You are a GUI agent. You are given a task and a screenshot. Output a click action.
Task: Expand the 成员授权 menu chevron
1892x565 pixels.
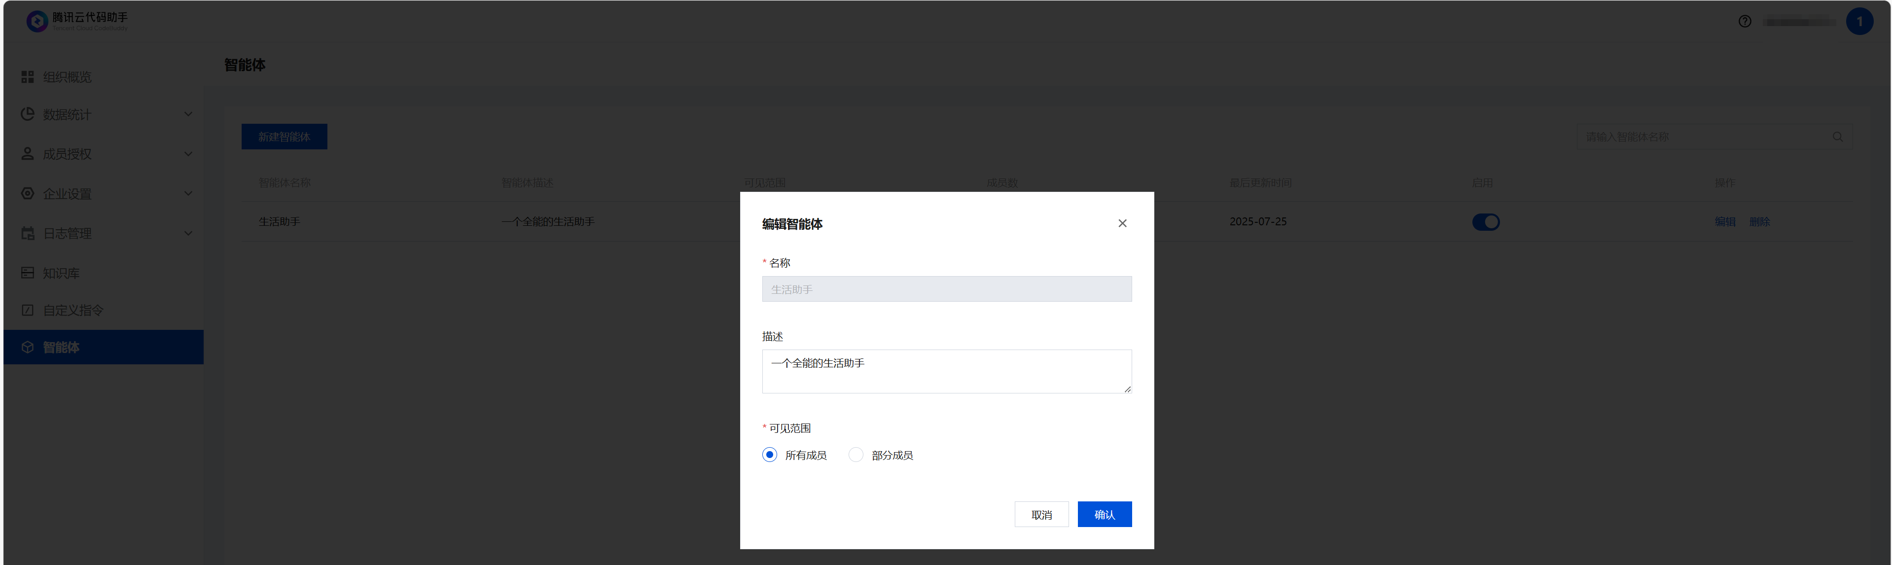(188, 153)
